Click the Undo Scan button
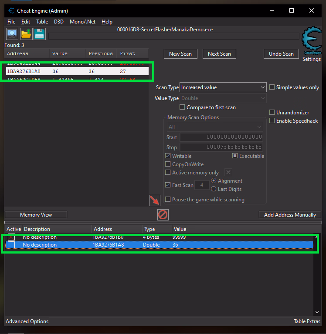 [x=281, y=54]
